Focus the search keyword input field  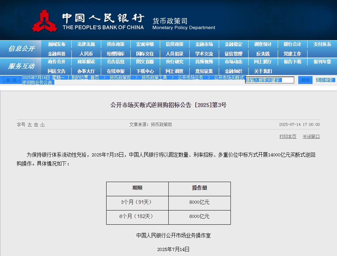pos(270,80)
